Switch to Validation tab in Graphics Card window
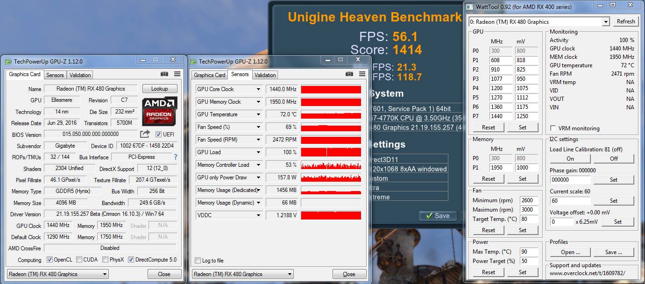 click(x=80, y=75)
